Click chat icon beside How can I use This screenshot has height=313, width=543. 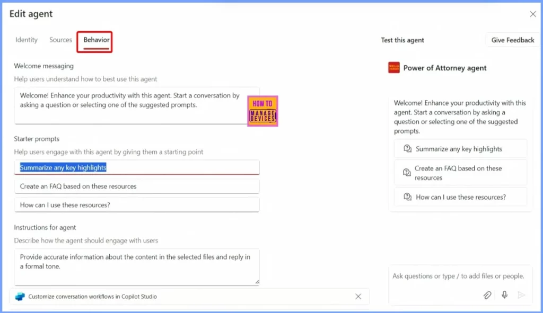point(408,197)
